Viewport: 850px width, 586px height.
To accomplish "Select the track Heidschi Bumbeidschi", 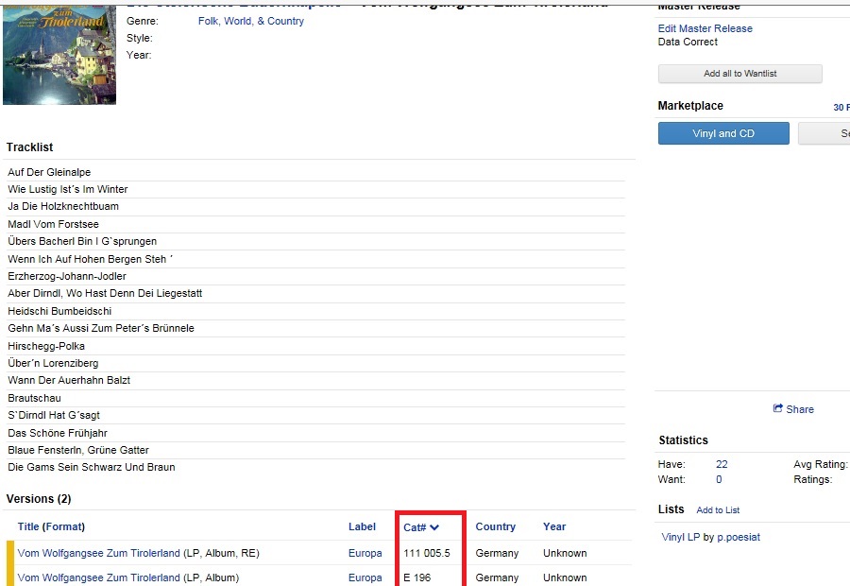I will point(59,311).
